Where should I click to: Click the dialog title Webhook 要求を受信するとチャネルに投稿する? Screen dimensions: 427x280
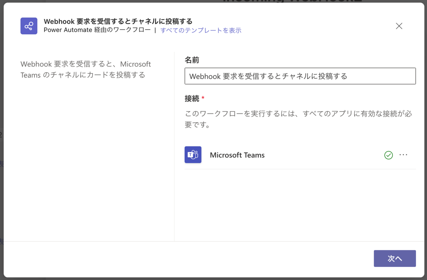click(118, 22)
